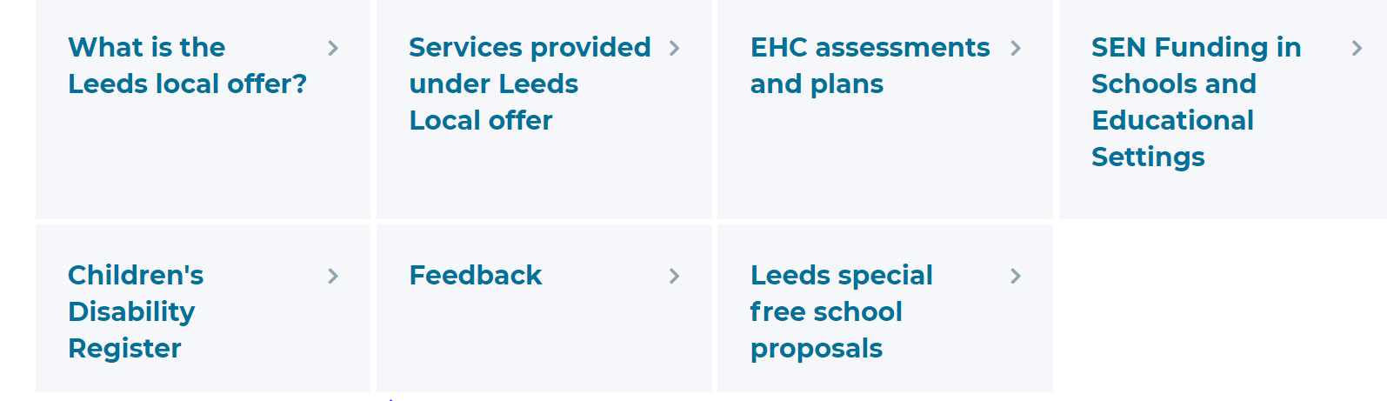Go to 'EHC assessments and plans' link
The height and width of the screenshot is (401, 1387).
pos(870,65)
